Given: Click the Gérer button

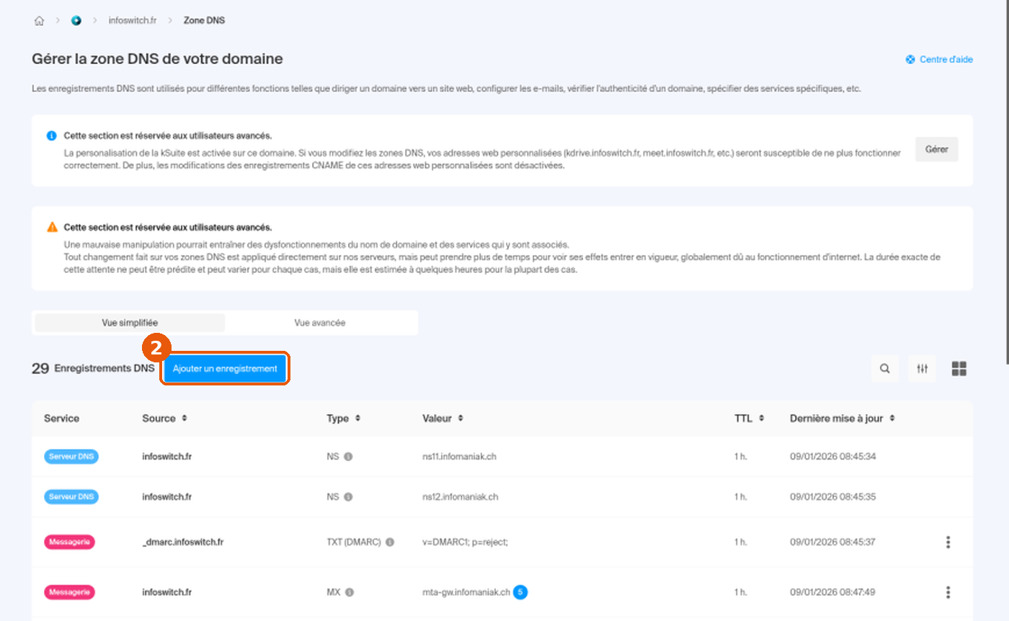Looking at the screenshot, I should [x=936, y=149].
